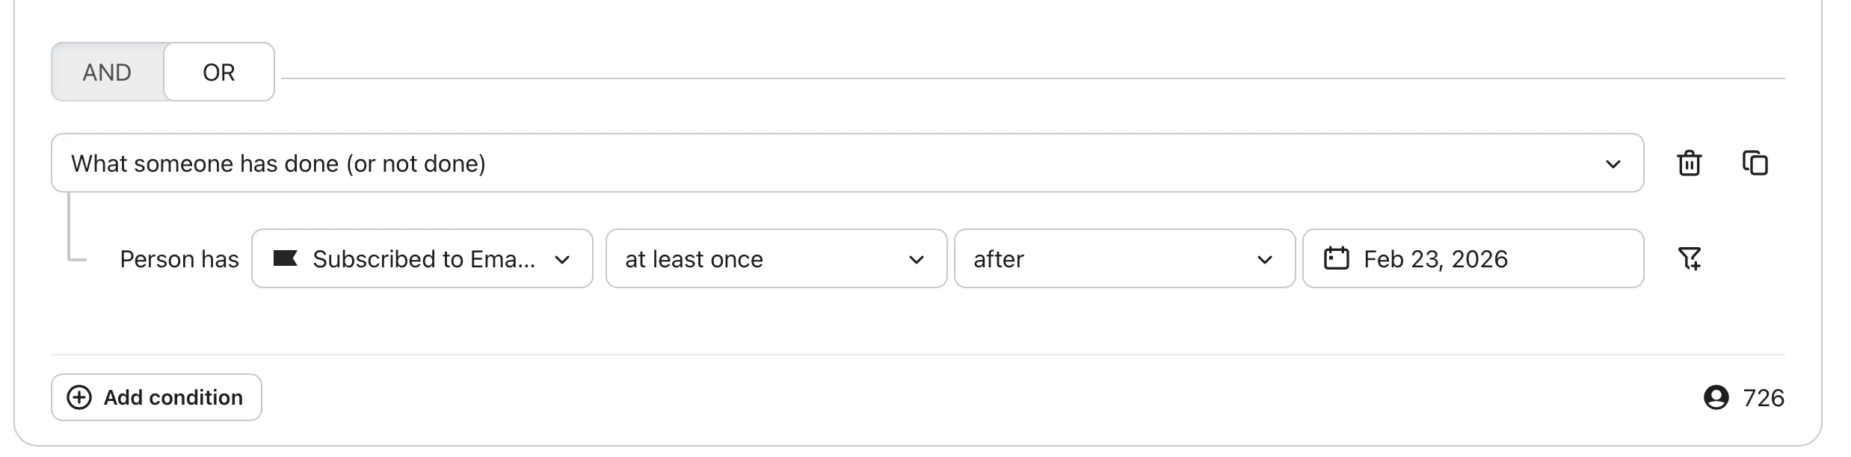Click the black flag metric icon
Screen dimensions: 1851x457
[x=285, y=258]
